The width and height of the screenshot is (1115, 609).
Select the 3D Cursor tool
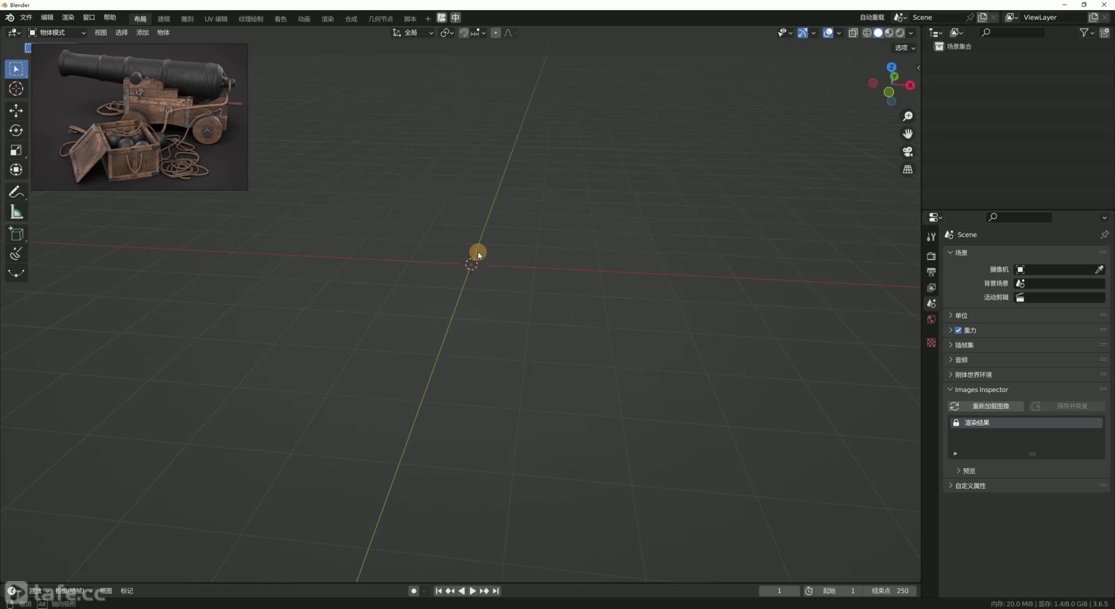pyautogui.click(x=16, y=89)
